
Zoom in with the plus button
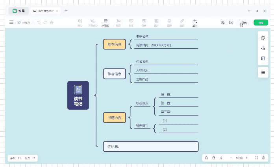[x=246, y=158]
